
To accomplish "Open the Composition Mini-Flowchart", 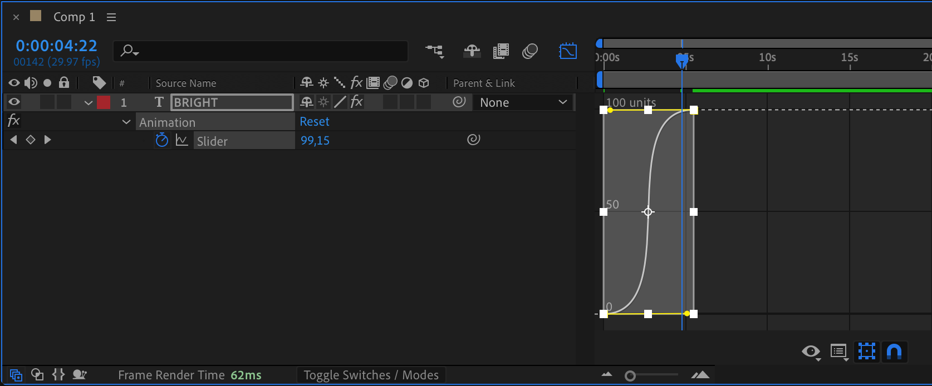I will click(x=434, y=51).
